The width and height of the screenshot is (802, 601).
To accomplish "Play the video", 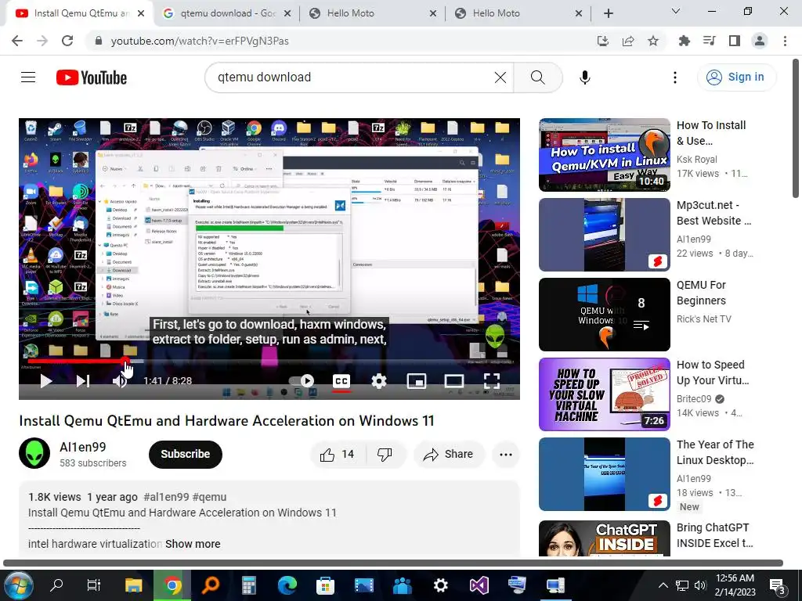I will click(46, 381).
